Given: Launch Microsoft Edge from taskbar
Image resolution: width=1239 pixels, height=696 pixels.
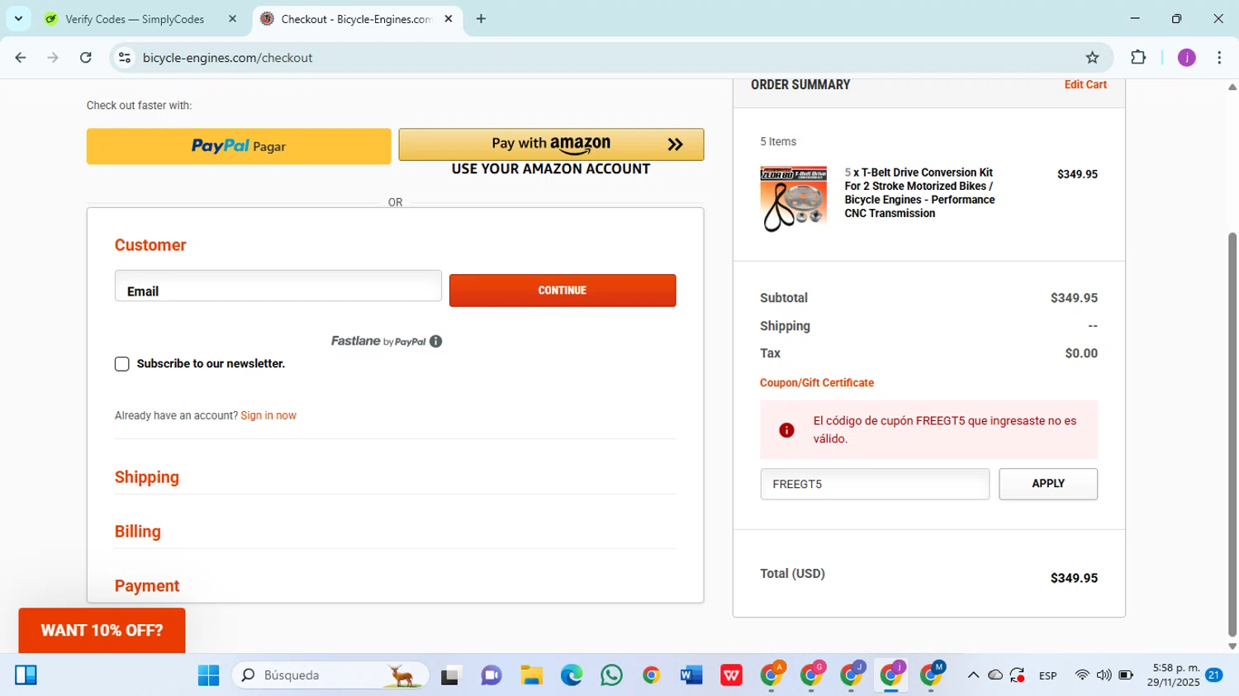Looking at the screenshot, I should [x=572, y=675].
